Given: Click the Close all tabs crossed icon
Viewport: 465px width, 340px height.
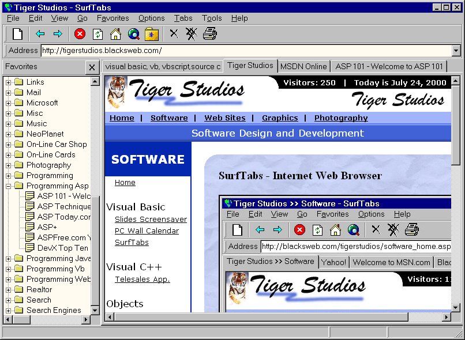Looking at the screenshot, I should click(x=192, y=34).
